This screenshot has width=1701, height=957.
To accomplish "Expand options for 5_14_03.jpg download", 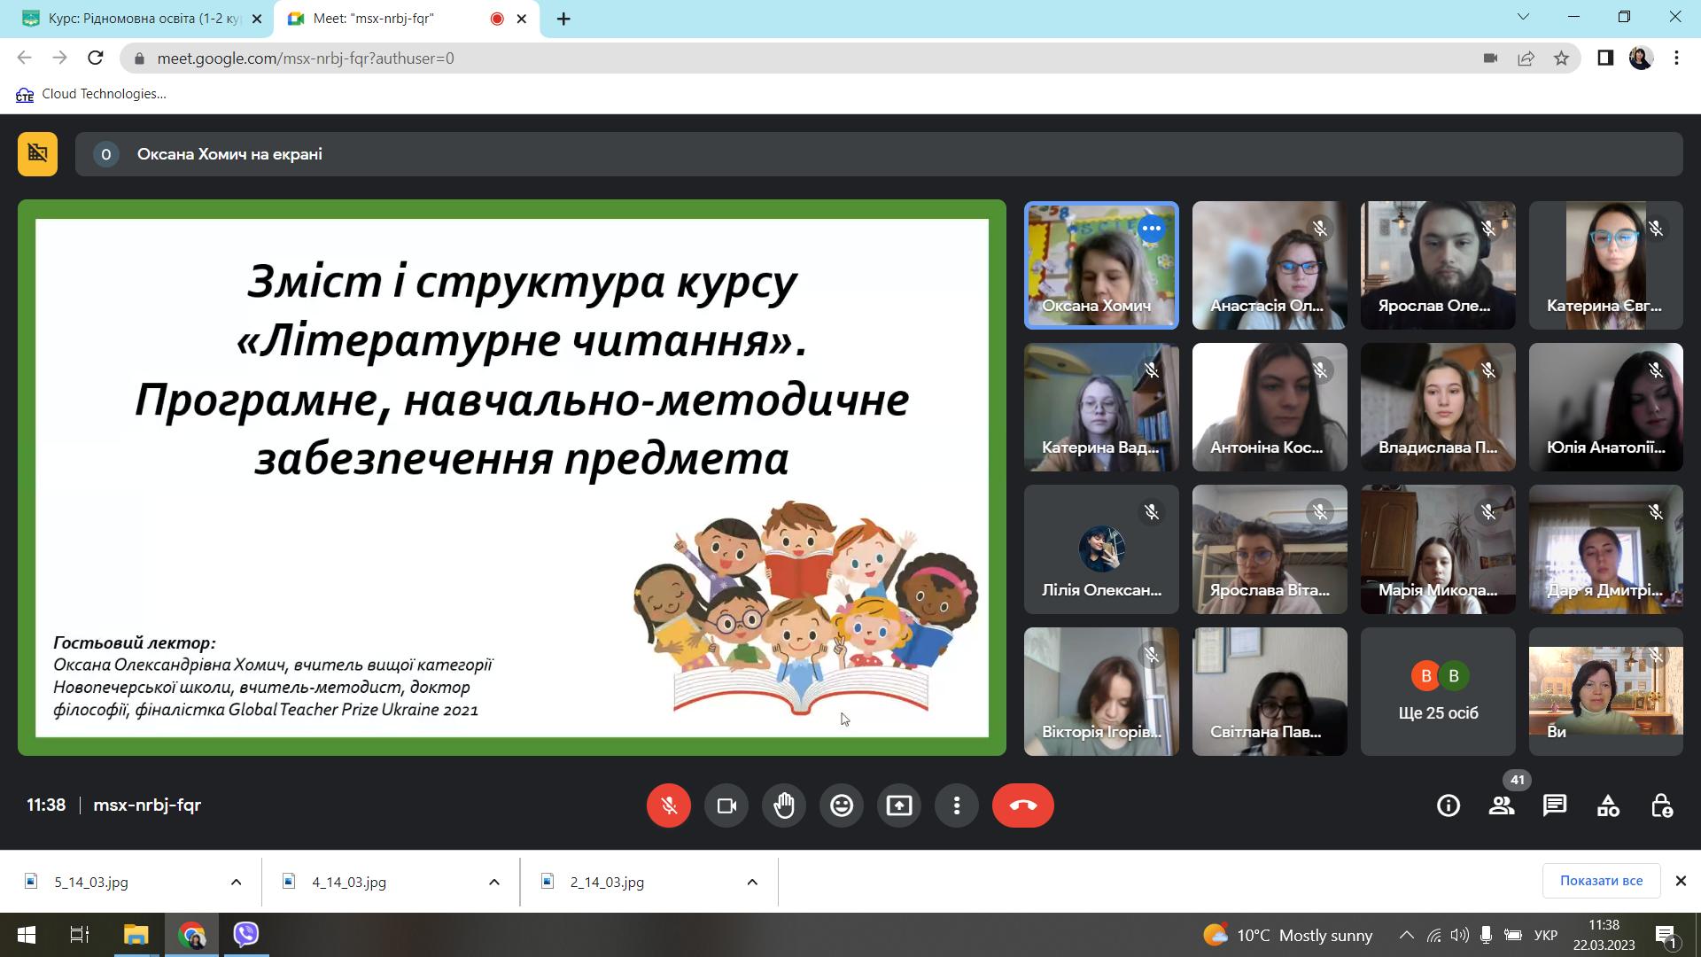I will pos(236,882).
